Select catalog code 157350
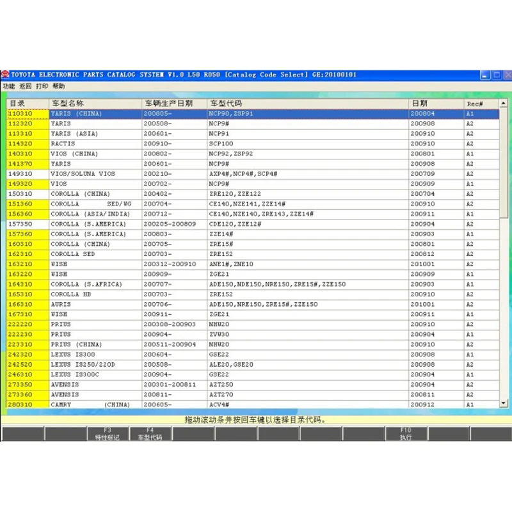This screenshot has width=512, height=512. (x=28, y=225)
